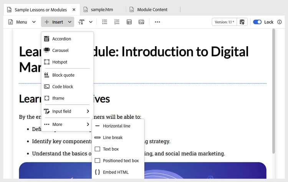Insert a numbered list
Screen dimensions: 288x182
click(x=117, y=22)
